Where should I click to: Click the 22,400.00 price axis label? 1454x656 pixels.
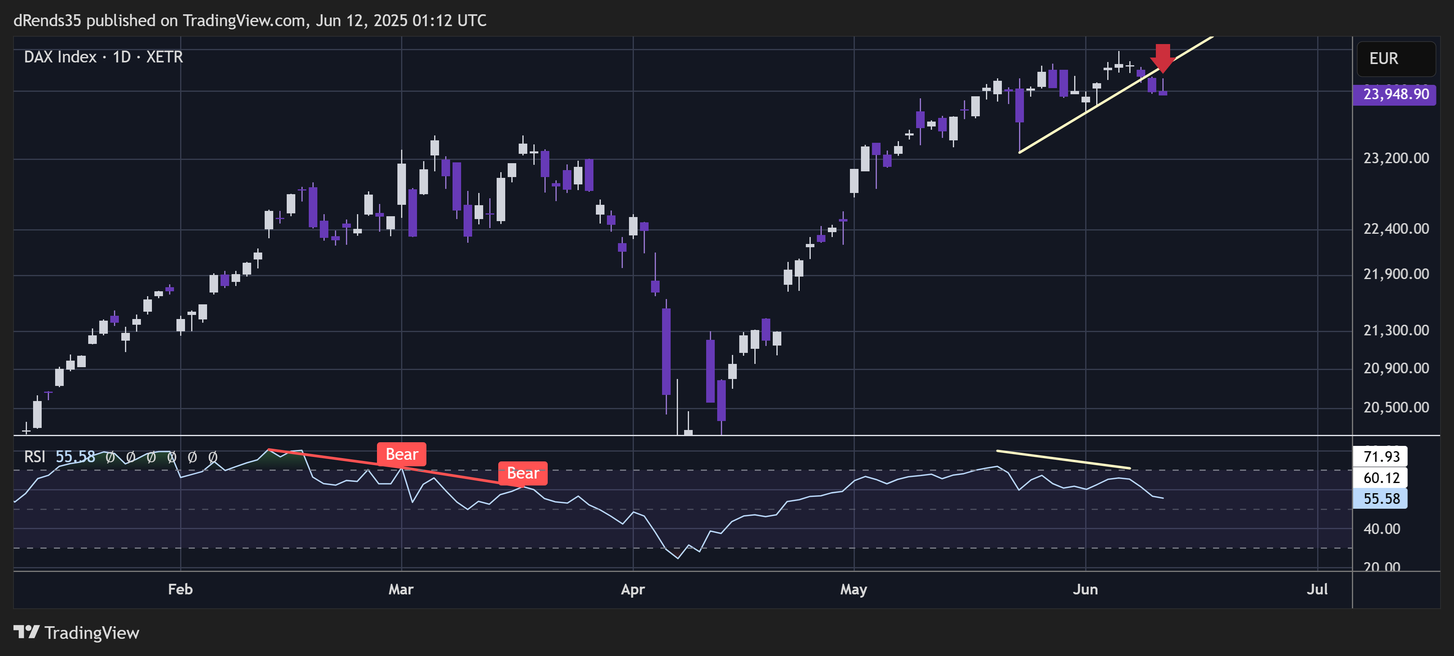1396,229
